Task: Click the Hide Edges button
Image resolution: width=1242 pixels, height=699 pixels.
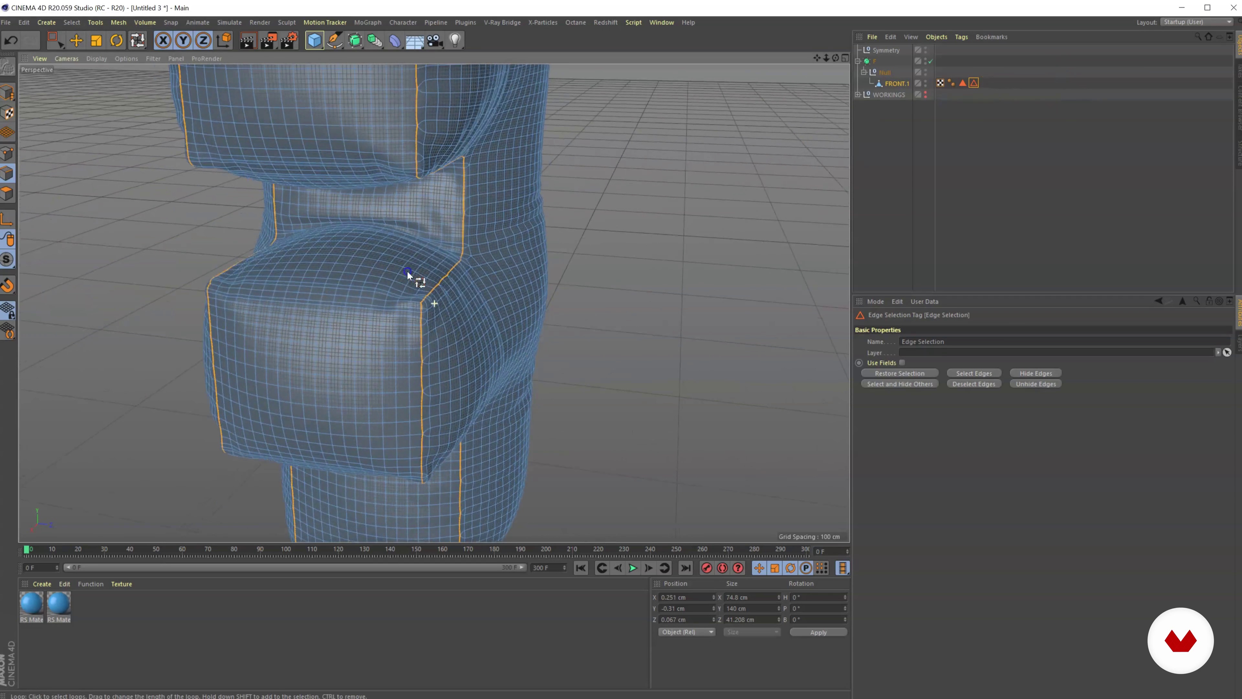Action: pos(1036,373)
